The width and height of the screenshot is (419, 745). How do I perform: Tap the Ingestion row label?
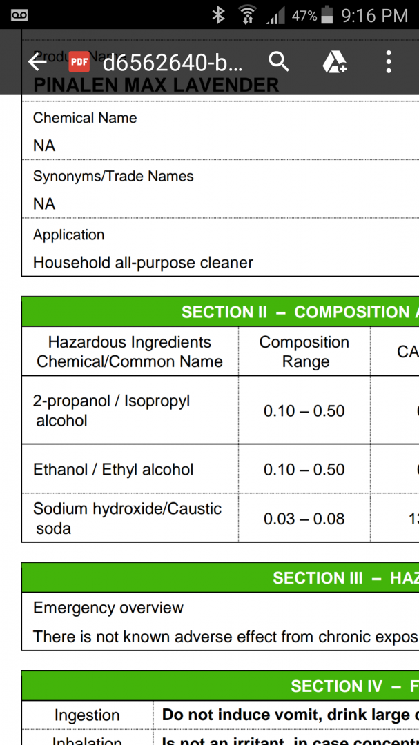(x=87, y=715)
